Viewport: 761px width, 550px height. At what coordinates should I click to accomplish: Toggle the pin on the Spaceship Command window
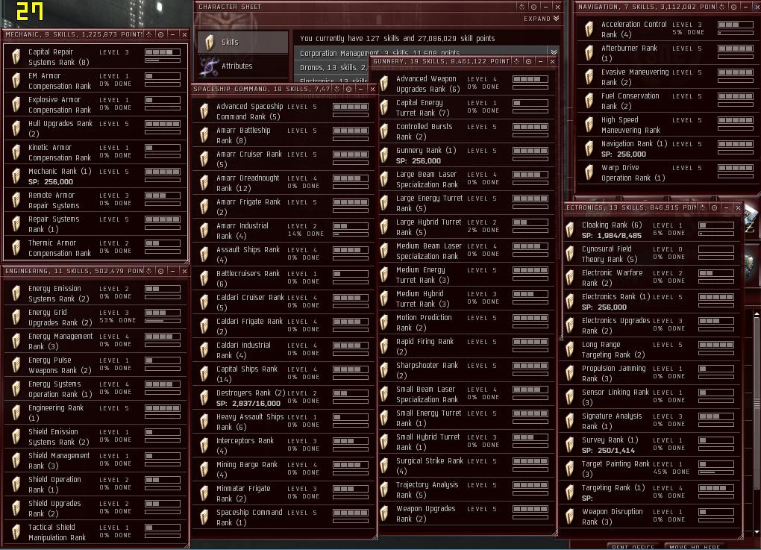(348, 89)
